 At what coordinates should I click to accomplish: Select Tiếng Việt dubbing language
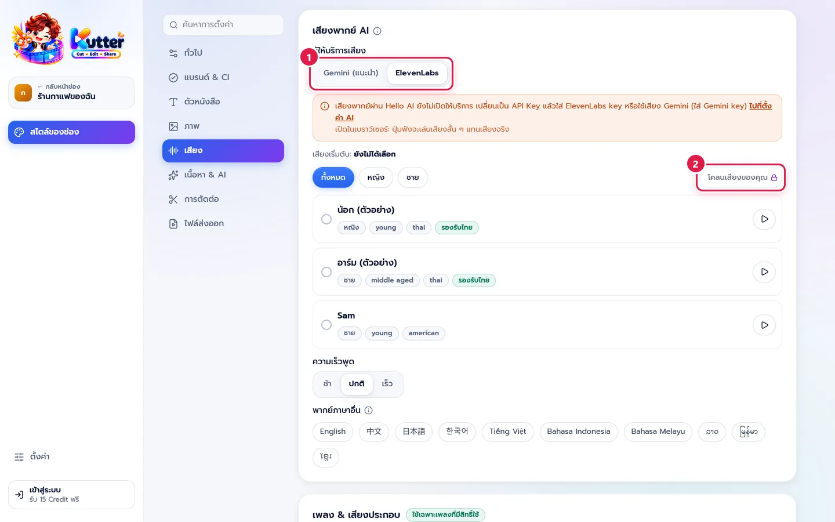coord(508,432)
